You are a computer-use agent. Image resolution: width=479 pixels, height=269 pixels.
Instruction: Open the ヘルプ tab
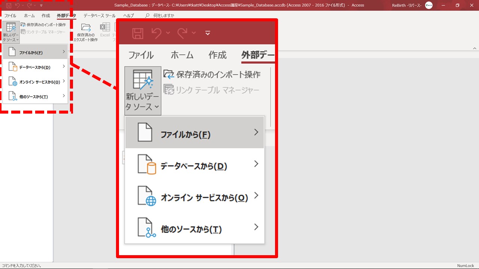coord(128,16)
